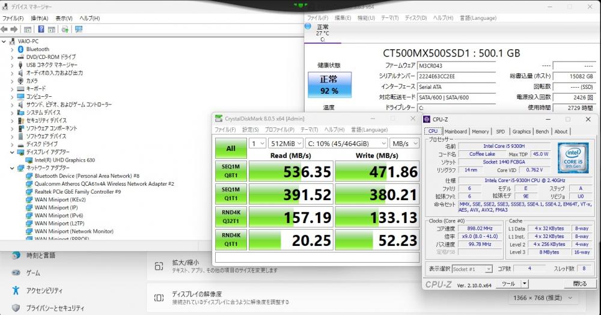Click the empty comment field in CrystalDiskMark
Viewport: 601px width, 315px height.
317,257
